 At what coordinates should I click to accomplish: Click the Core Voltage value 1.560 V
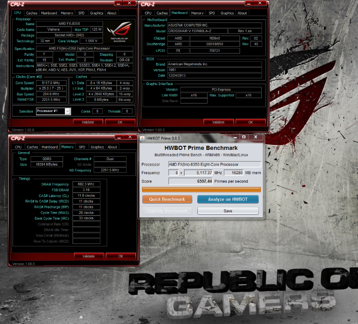(91, 41)
